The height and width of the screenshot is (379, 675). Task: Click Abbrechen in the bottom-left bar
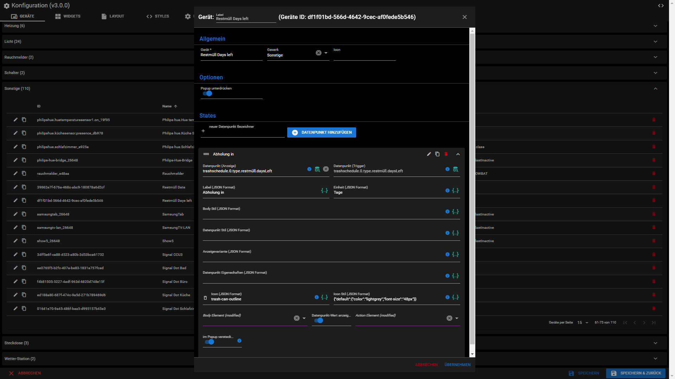click(x=25, y=373)
